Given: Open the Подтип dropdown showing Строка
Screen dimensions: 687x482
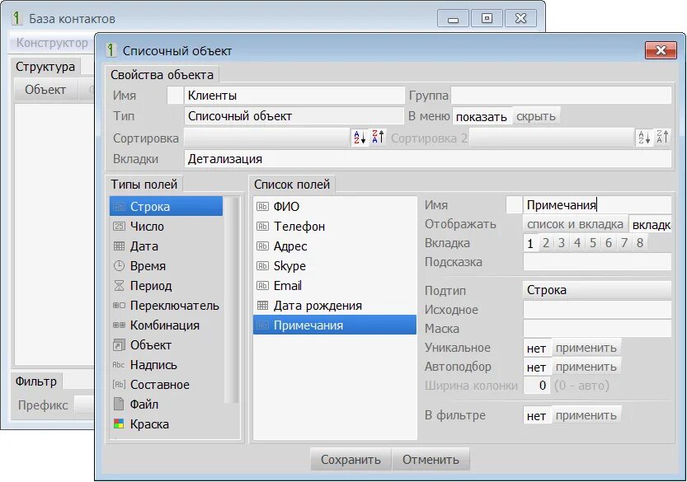Looking at the screenshot, I should [x=597, y=290].
